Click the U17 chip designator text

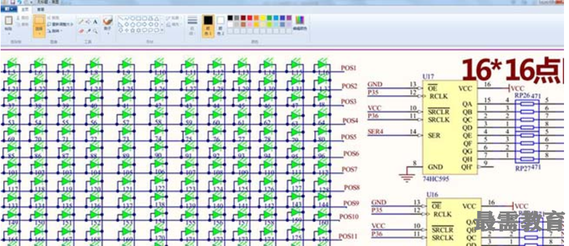(428, 76)
